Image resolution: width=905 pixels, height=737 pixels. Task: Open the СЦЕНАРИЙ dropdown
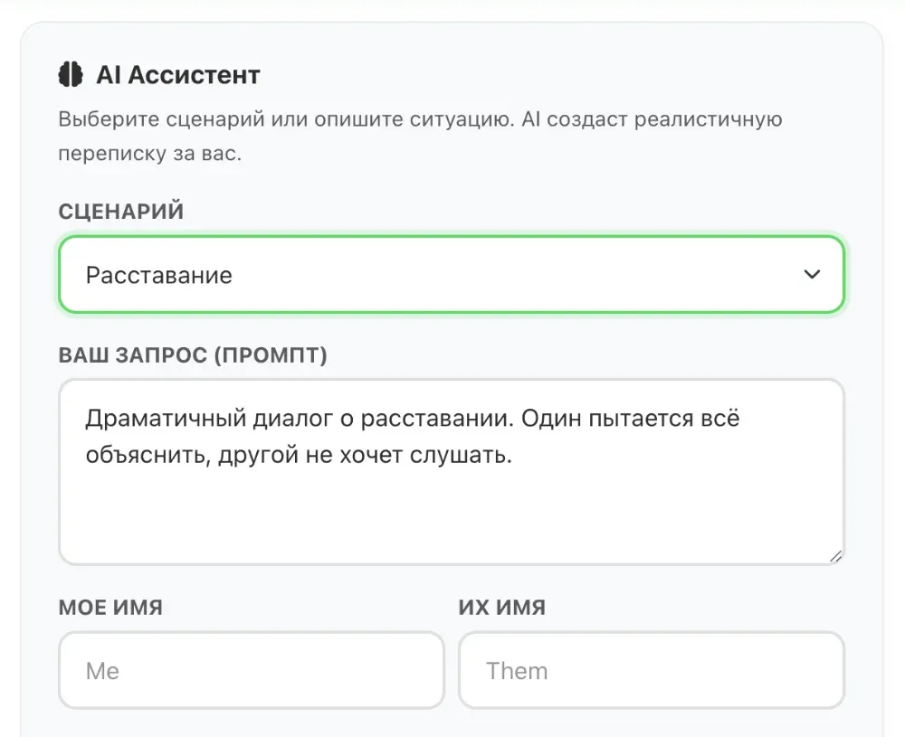[452, 274]
